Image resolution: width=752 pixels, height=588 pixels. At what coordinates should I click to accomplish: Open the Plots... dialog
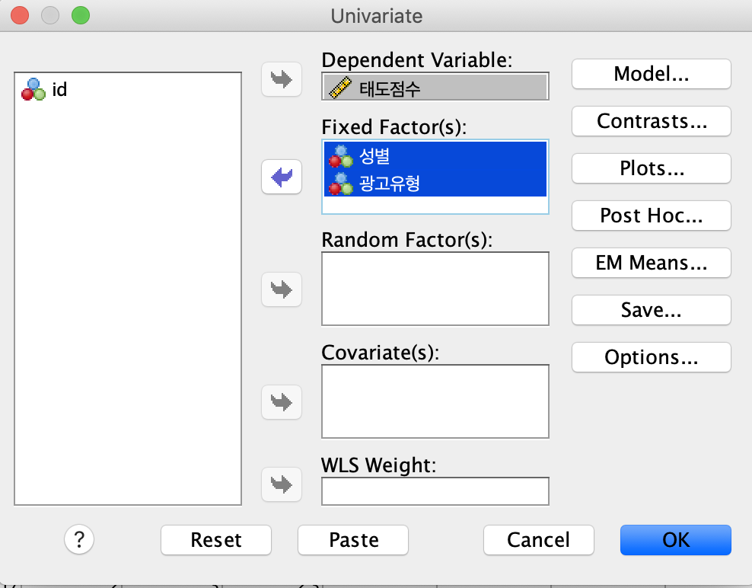(651, 168)
